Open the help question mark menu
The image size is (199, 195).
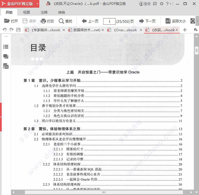click(168, 4)
